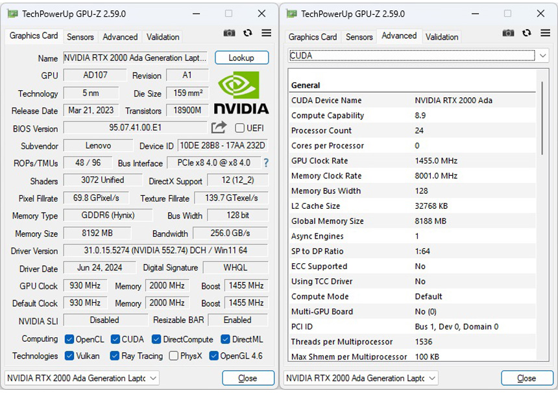The image size is (558, 393).
Task: Click Close button in right window
Action: click(526, 378)
